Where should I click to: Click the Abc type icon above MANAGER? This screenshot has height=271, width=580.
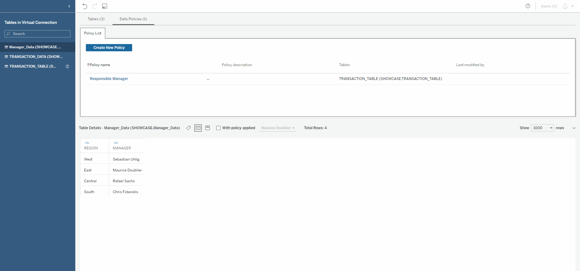(116, 143)
